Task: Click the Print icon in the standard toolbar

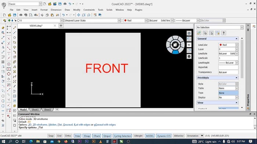Action: pos(21,15)
